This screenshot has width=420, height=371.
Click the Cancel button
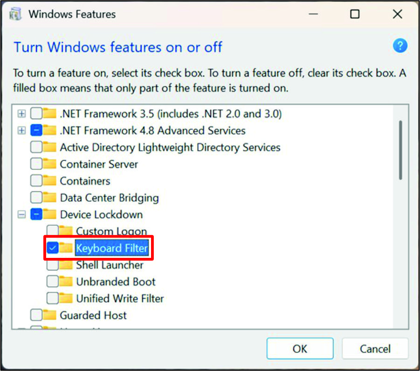click(x=375, y=349)
